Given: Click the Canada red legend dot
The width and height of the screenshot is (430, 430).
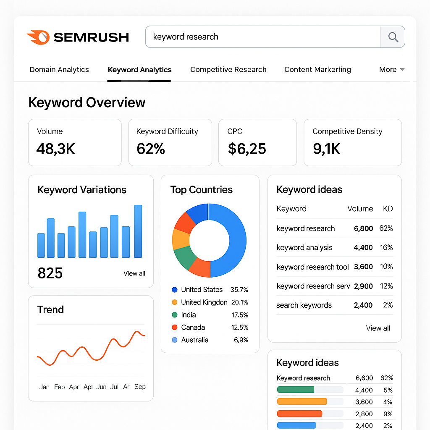Looking at the screenshot, I should click(174, 328).
